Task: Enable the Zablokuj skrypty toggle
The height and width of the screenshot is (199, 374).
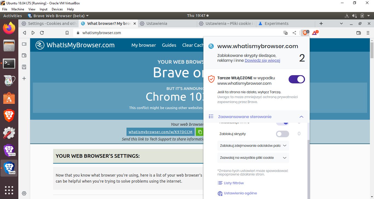Action: (282, 134)
